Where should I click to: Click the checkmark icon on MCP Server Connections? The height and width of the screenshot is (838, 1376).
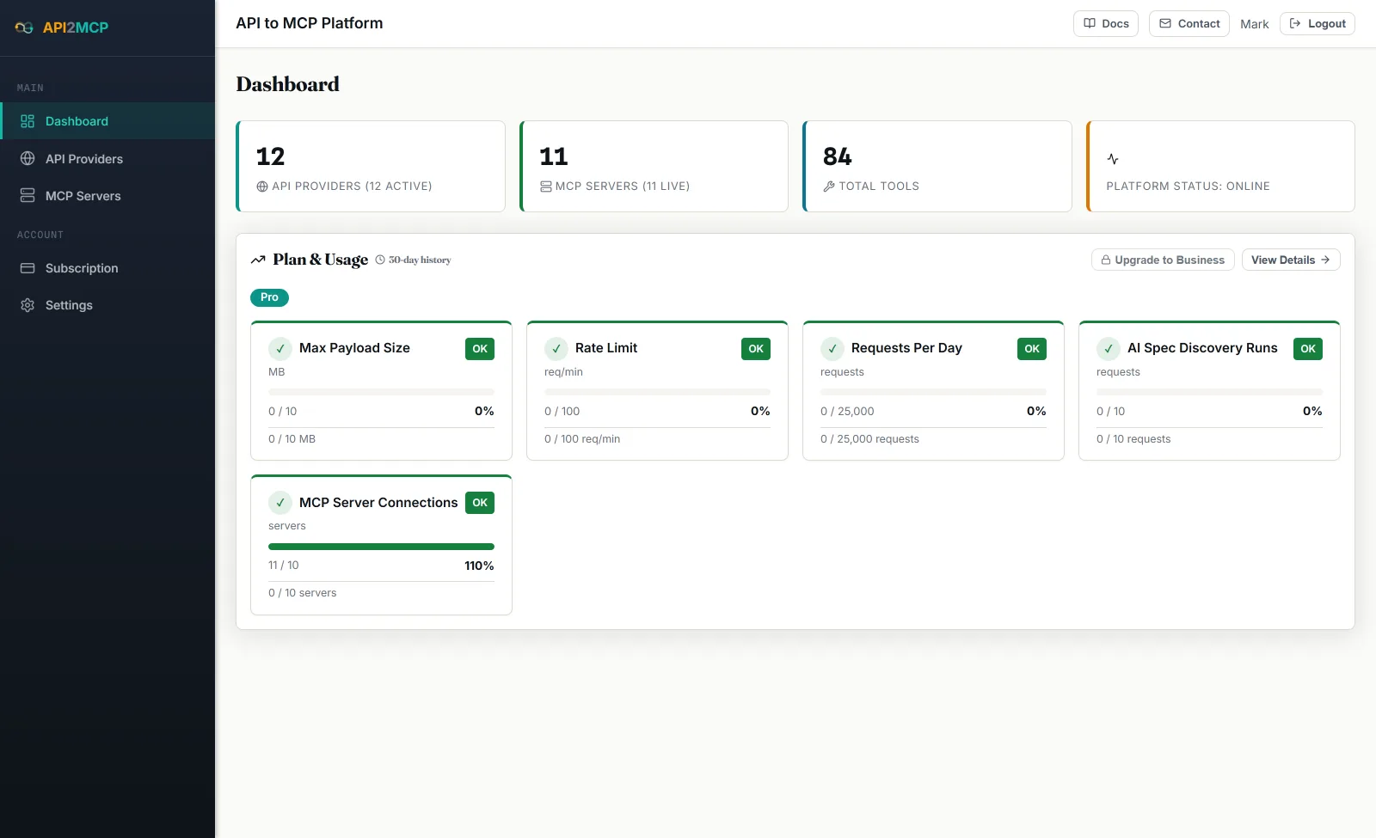click(x=280, y=503)
